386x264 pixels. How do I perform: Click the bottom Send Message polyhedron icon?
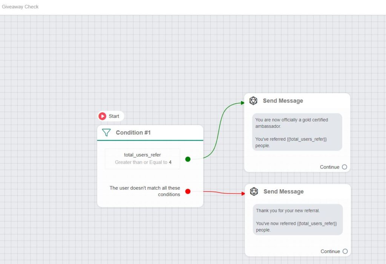pos(254,191)
